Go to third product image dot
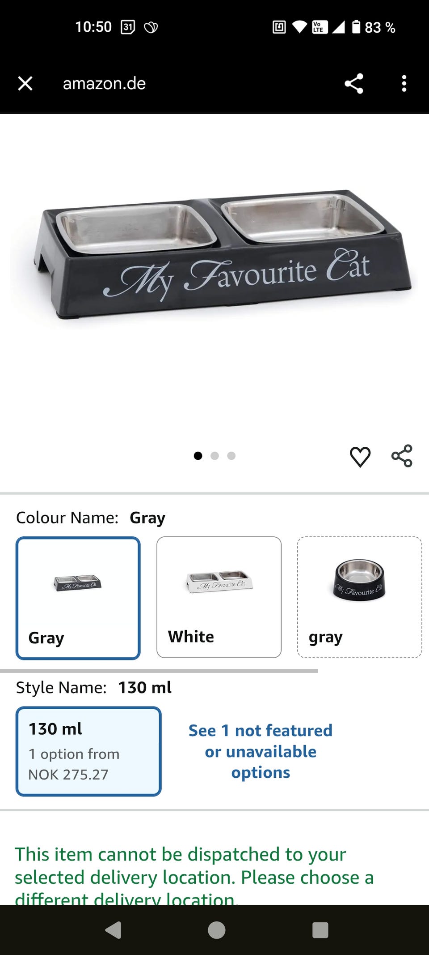 231,456
